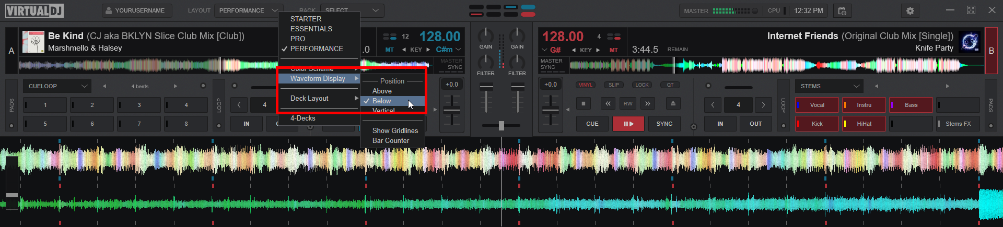
Task: Click the Vocal stem pad
Action: (x=817, y=105)
